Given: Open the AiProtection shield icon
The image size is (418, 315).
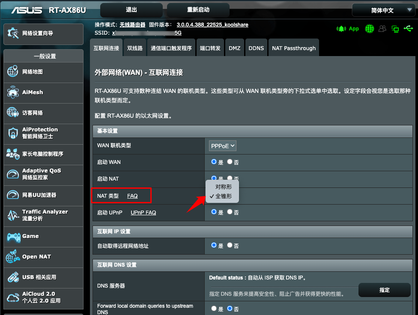Looking at the screenshot, I should 13,133.
